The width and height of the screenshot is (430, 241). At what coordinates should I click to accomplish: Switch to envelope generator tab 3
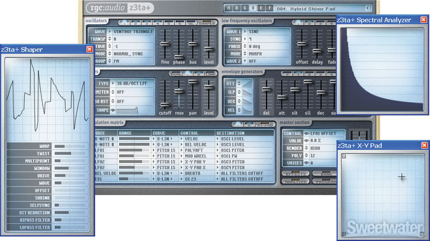pos(320,74)
